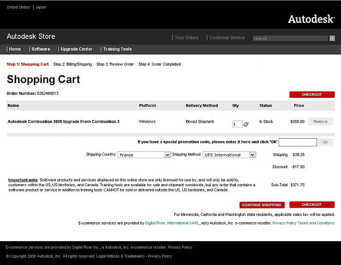Click the top Checkout button
The width and height of the screenshot is (341, 265).
(312, 95)
